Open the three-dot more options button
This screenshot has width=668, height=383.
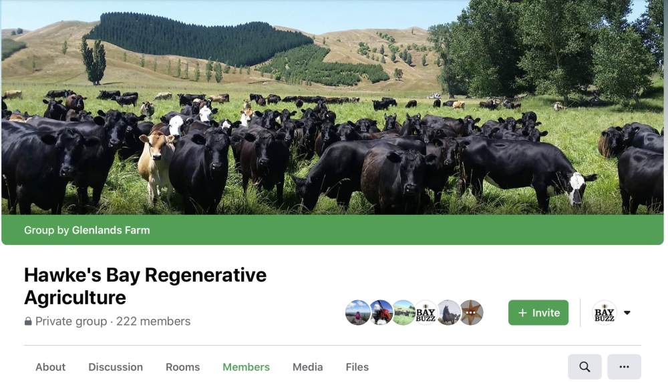624,367
